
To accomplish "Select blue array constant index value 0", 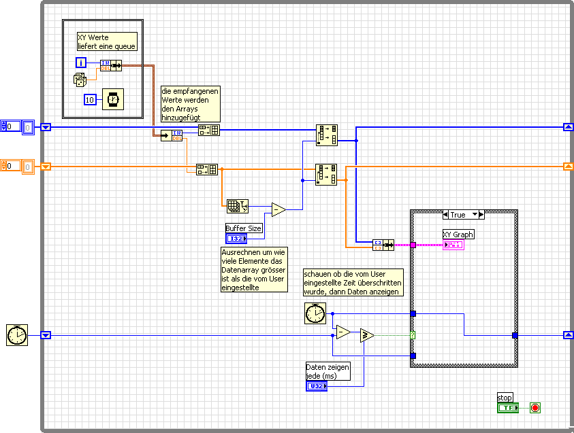I will click(13, 126).
